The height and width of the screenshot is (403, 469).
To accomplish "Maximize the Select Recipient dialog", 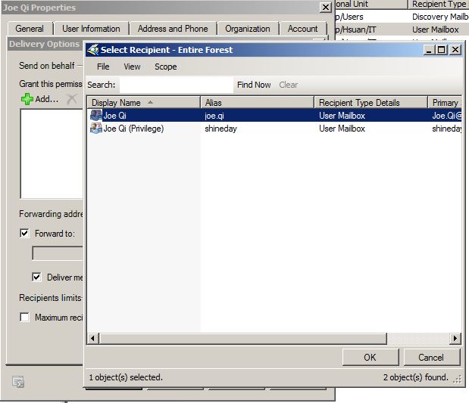I will click(442, 50).
